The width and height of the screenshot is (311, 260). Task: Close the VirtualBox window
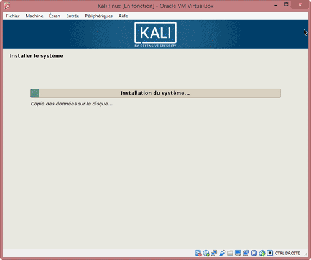pyautogui.click(x=300, y=4)
